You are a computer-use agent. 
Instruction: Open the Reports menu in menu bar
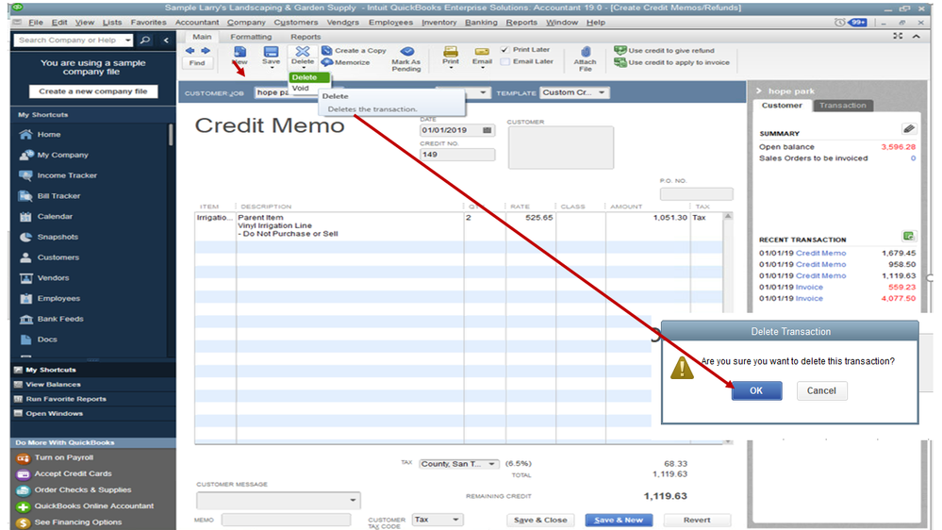[x=521, y=23]
